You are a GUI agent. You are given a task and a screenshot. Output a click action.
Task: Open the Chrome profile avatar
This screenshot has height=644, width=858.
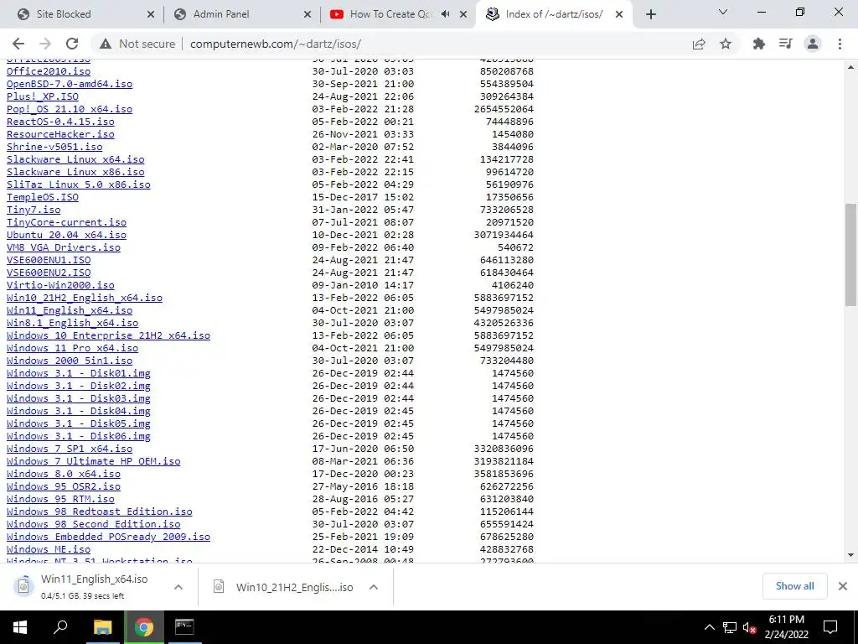(x=813, y=44)
